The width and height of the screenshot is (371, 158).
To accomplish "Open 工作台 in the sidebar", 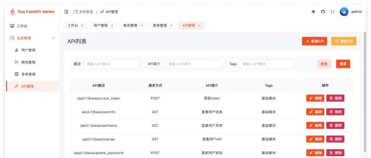I will (32, 26).
